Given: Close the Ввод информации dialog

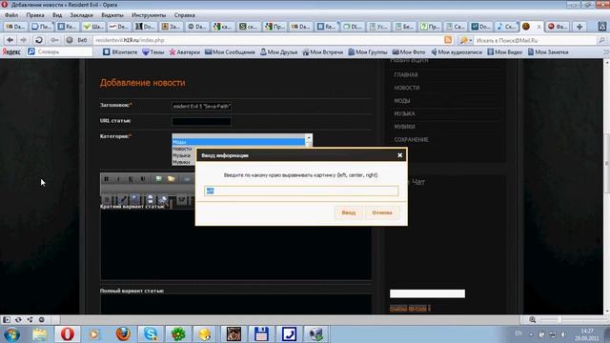Looking at the screenshot, I should tap(399, 155).
